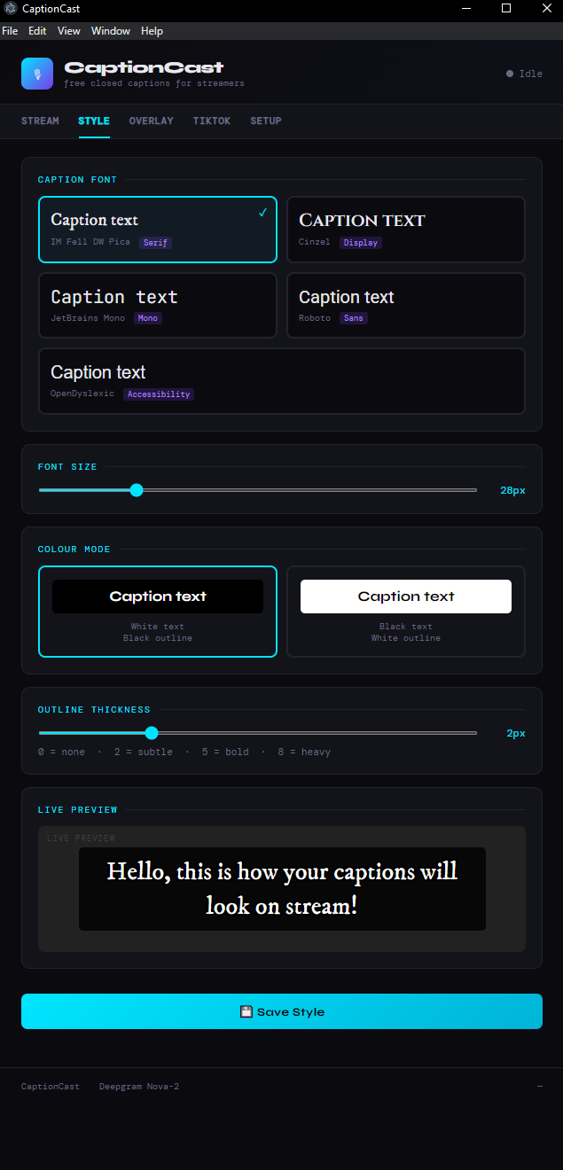Click the CaptionCast microphone logo icon
The height and width of the screenshot is (1170, 563).
tap(37, 74)
